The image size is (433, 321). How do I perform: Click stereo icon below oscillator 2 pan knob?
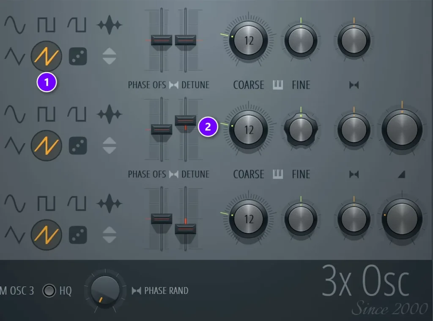pos(354,174)
